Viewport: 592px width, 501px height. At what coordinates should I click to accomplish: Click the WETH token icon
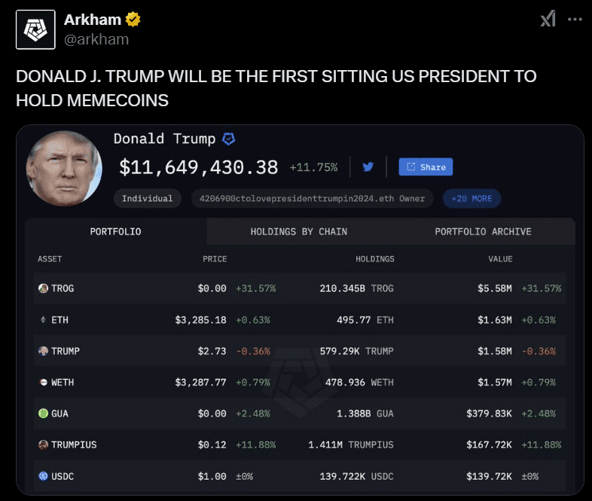pos(43,383)
